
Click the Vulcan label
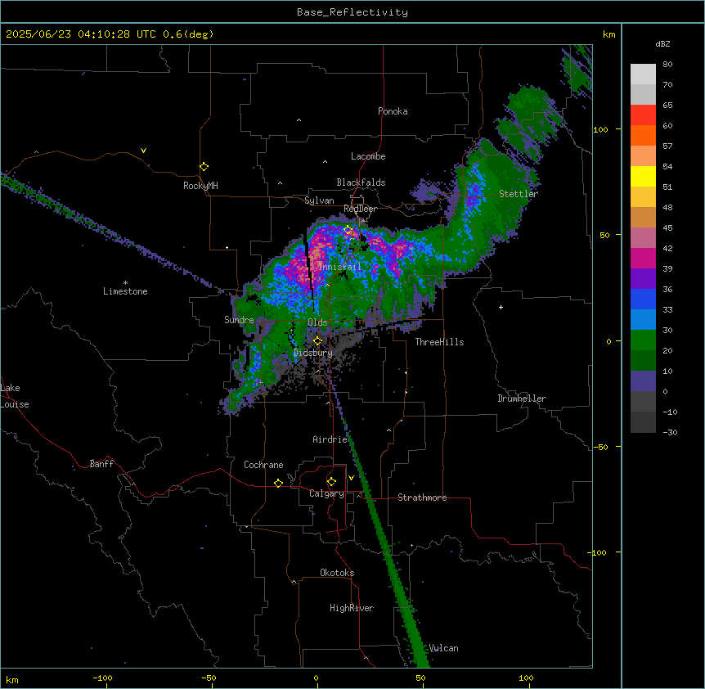[x=444, y=648]
